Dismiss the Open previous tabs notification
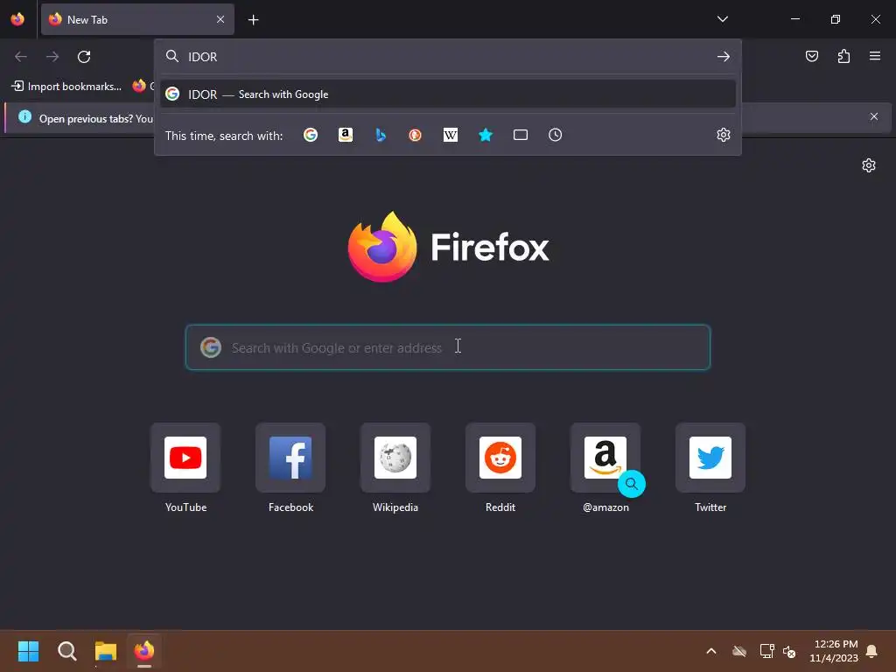Screen dimensions: 896x672 [874, 116]
